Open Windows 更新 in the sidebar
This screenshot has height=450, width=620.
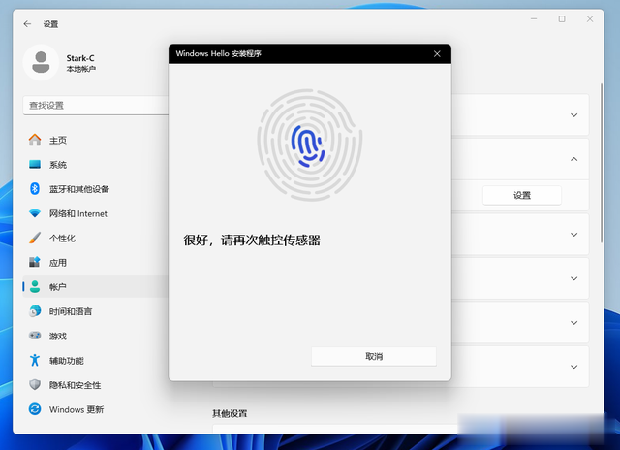tap(96, 409)
